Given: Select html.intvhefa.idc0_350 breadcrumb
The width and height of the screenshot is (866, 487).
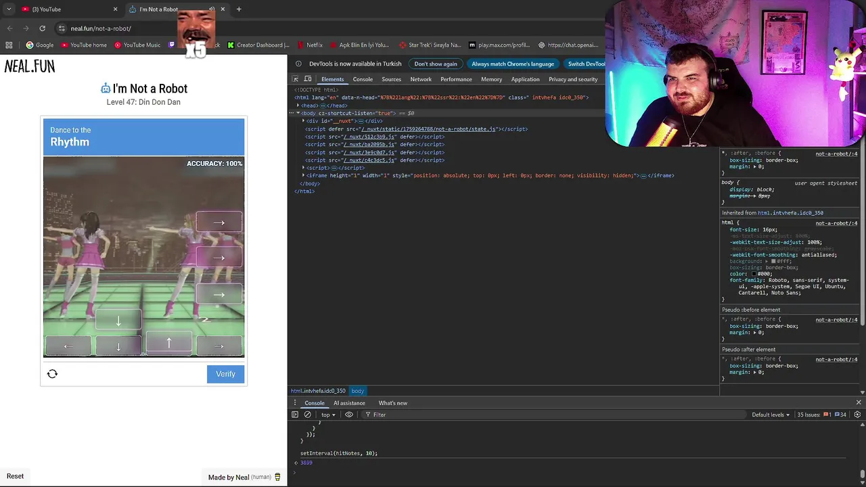Looking at the screenshot, I should (318, 391).
